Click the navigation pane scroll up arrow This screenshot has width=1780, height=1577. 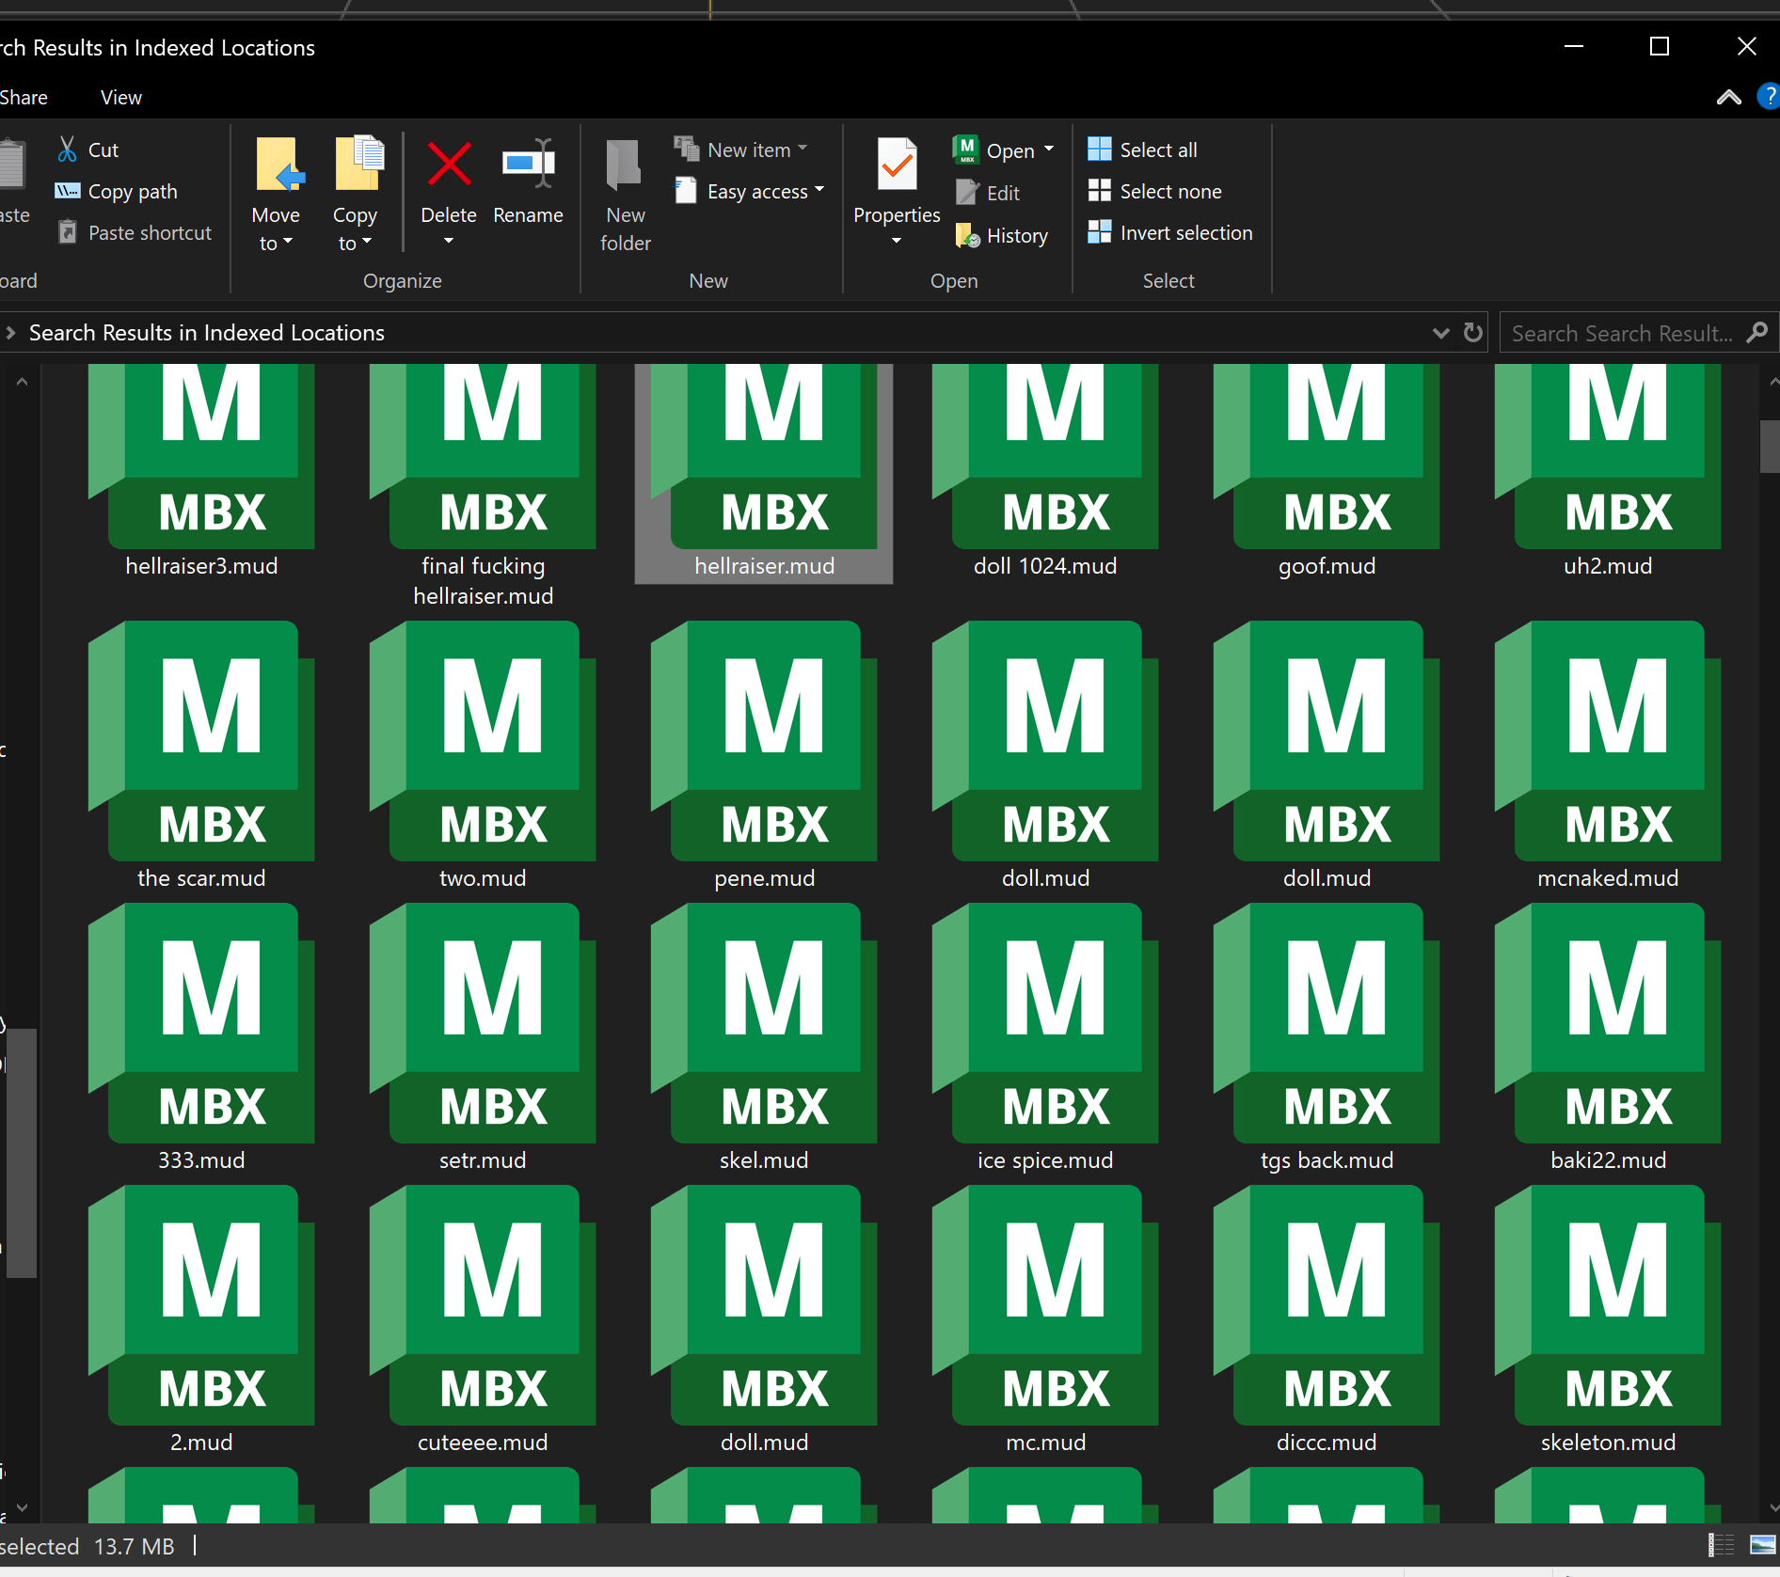point(22,382)
